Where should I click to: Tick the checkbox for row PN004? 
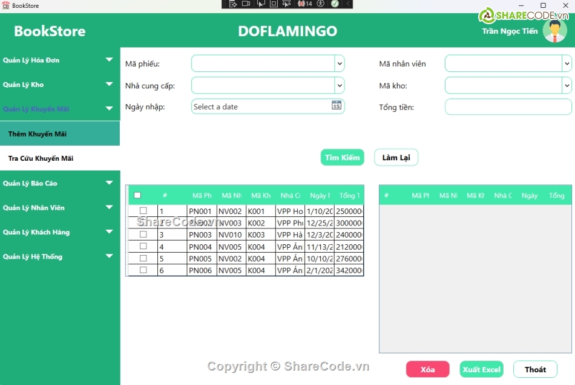coord(143,247)
